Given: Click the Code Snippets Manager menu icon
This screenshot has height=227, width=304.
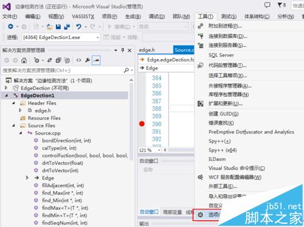Looking at the screenshot, I should pyautogui.click(x=201, y=65).
